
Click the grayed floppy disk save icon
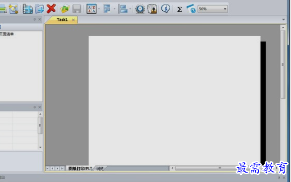coord(76,9)
